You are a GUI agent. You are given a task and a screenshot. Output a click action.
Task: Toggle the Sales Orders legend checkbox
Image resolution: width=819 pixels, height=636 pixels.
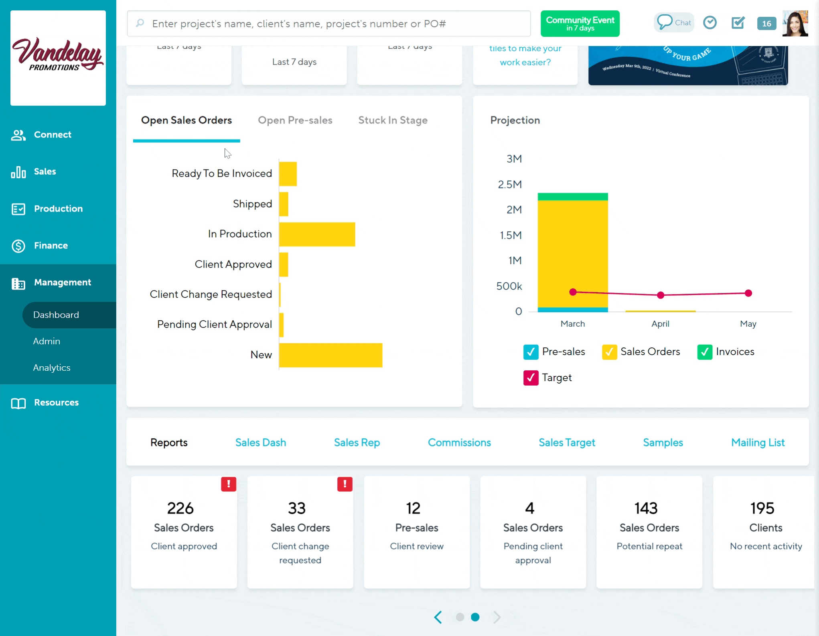(x=609, y=352)
